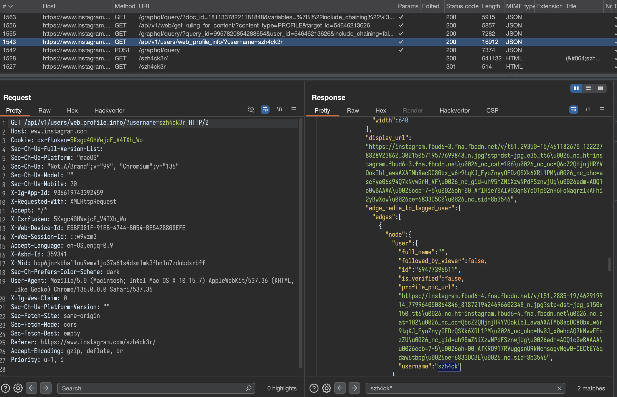Switch Response view to Raw tab

point(353,110)
